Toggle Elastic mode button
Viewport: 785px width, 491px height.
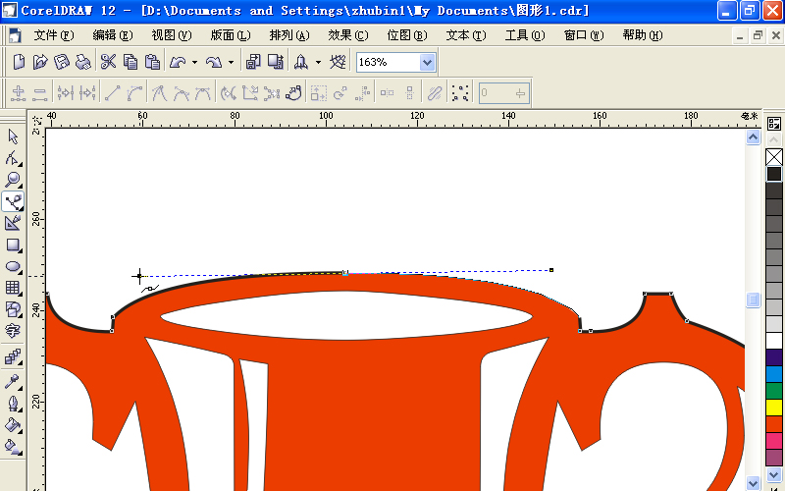(435, 93)
